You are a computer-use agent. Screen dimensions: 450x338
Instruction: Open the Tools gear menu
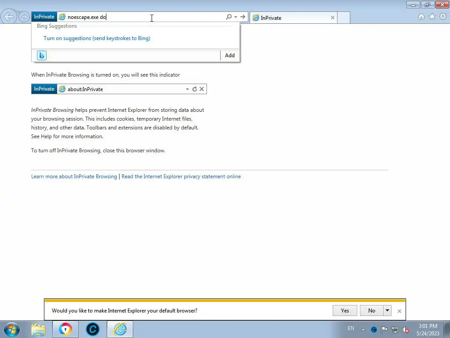point(443,17)
